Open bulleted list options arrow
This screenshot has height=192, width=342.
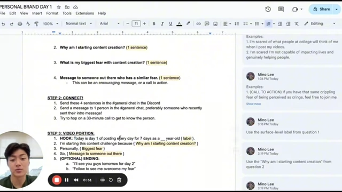click(x=262, y=23)
